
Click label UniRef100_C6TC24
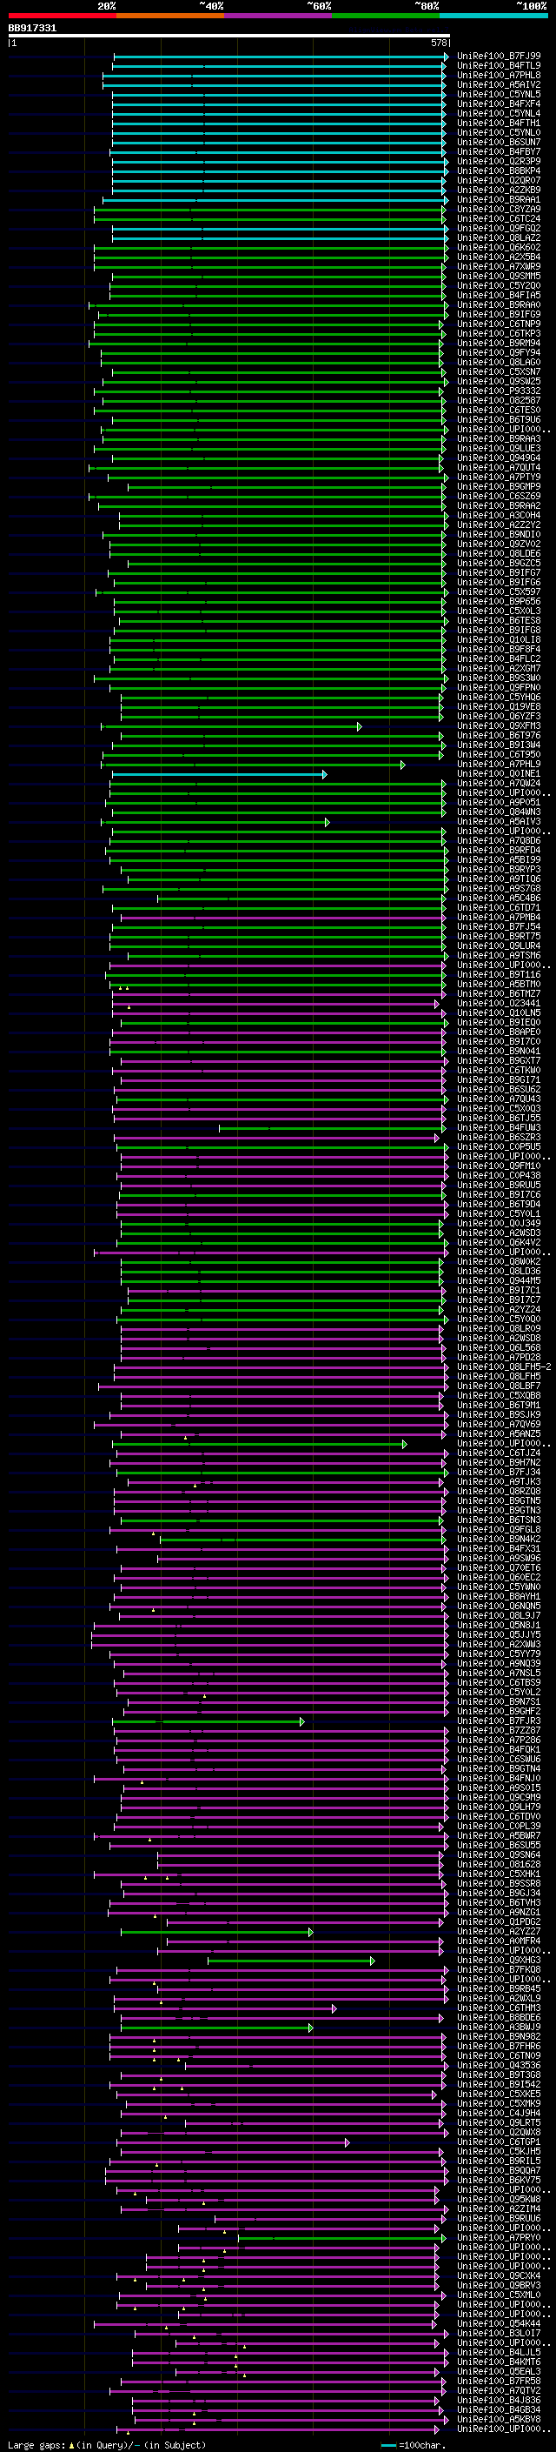[x=499, y=219]
